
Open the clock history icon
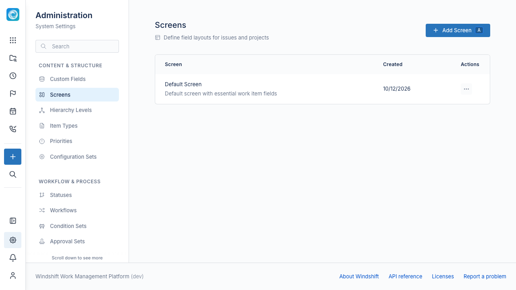pos(13,76)
